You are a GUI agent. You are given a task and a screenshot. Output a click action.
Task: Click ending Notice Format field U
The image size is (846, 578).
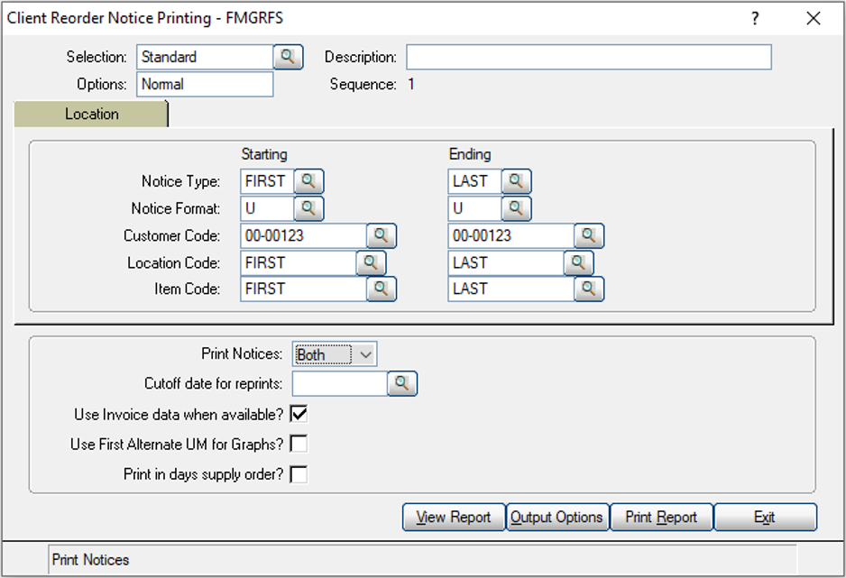click(x=475, y=208)
